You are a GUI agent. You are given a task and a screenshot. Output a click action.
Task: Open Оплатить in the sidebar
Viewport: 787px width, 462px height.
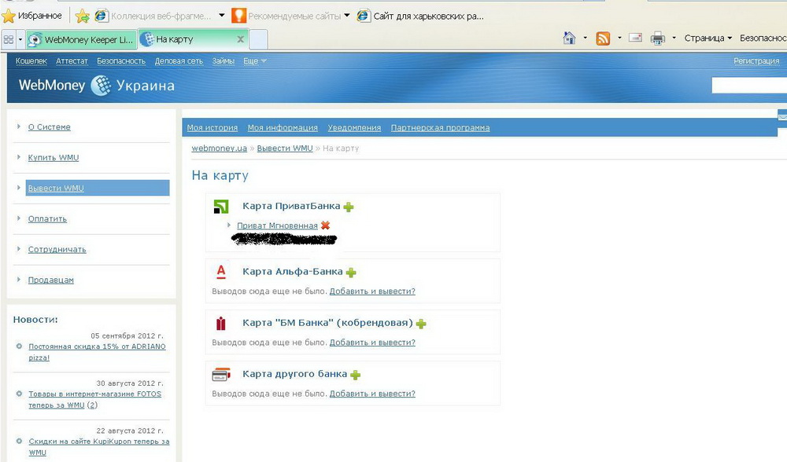point(47,218)
